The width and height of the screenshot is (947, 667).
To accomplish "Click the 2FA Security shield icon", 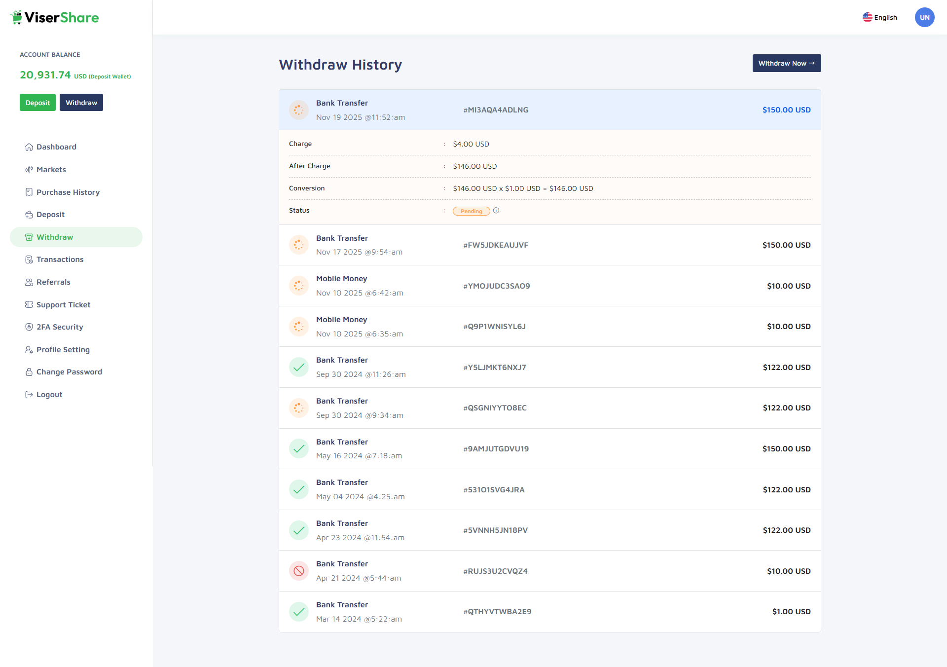I will click(29, 327).
